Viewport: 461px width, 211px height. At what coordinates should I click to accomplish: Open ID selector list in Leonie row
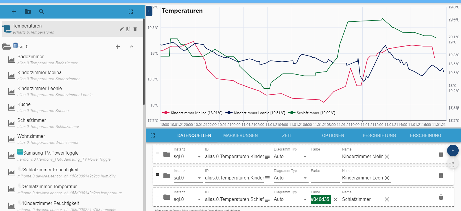click(267, 178)
